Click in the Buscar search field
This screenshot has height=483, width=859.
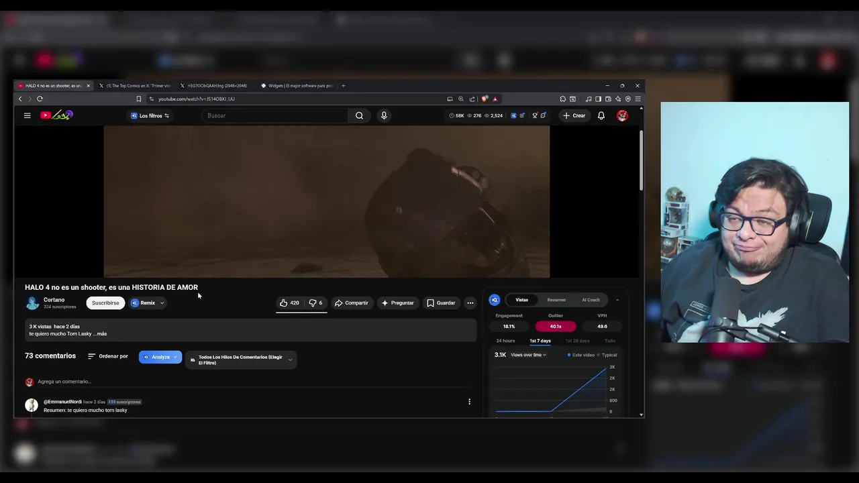(x=275, y=115)
